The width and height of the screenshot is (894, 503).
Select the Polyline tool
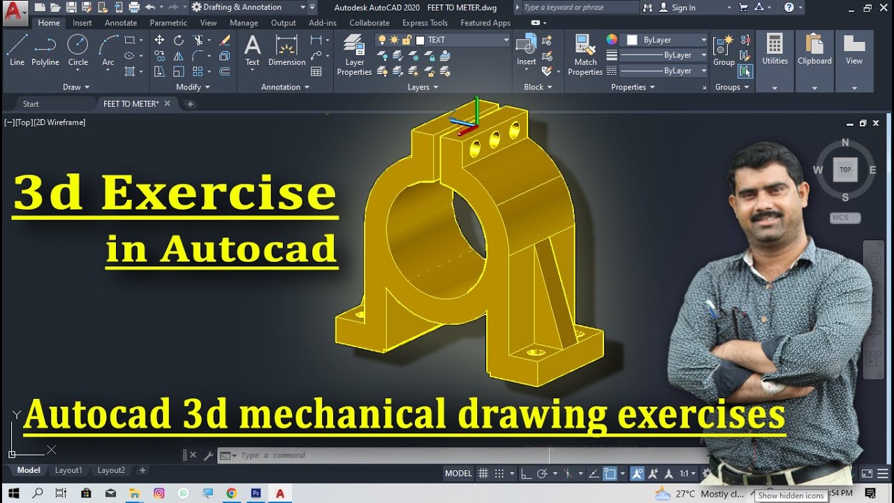(45, 50)
